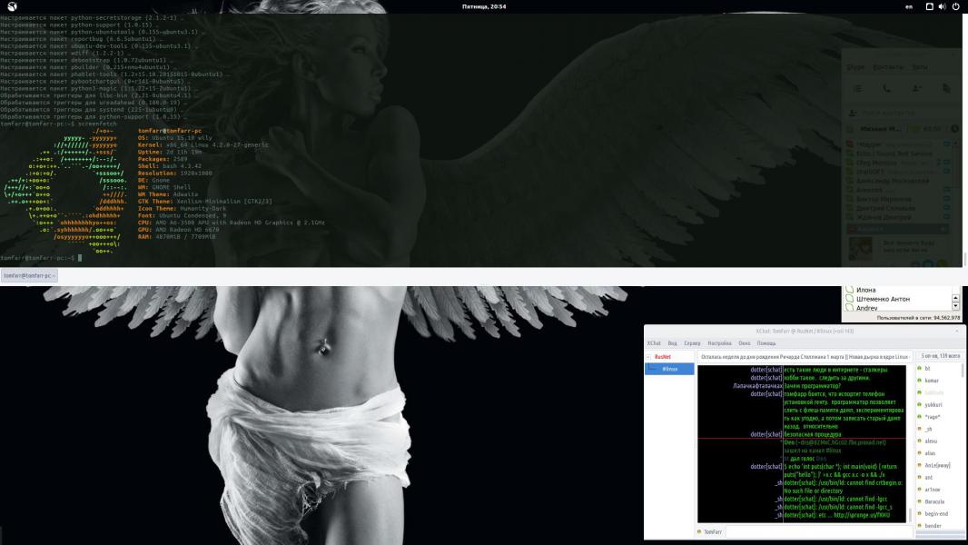Click the TomFarr nick button in XChat

pos(710,531)
